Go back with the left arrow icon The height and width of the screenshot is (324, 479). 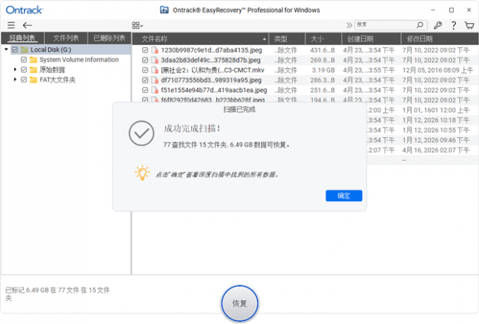click(x=27, y=25)
